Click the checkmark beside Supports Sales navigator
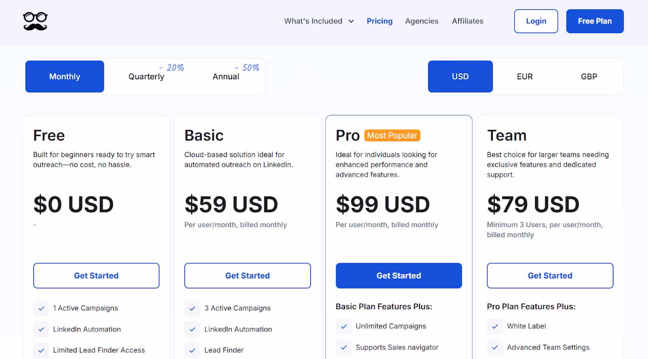This screenshot has width=648, height=359. click(343, 347)
